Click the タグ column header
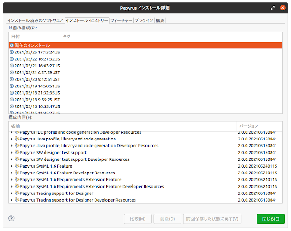 click(171, 37)
